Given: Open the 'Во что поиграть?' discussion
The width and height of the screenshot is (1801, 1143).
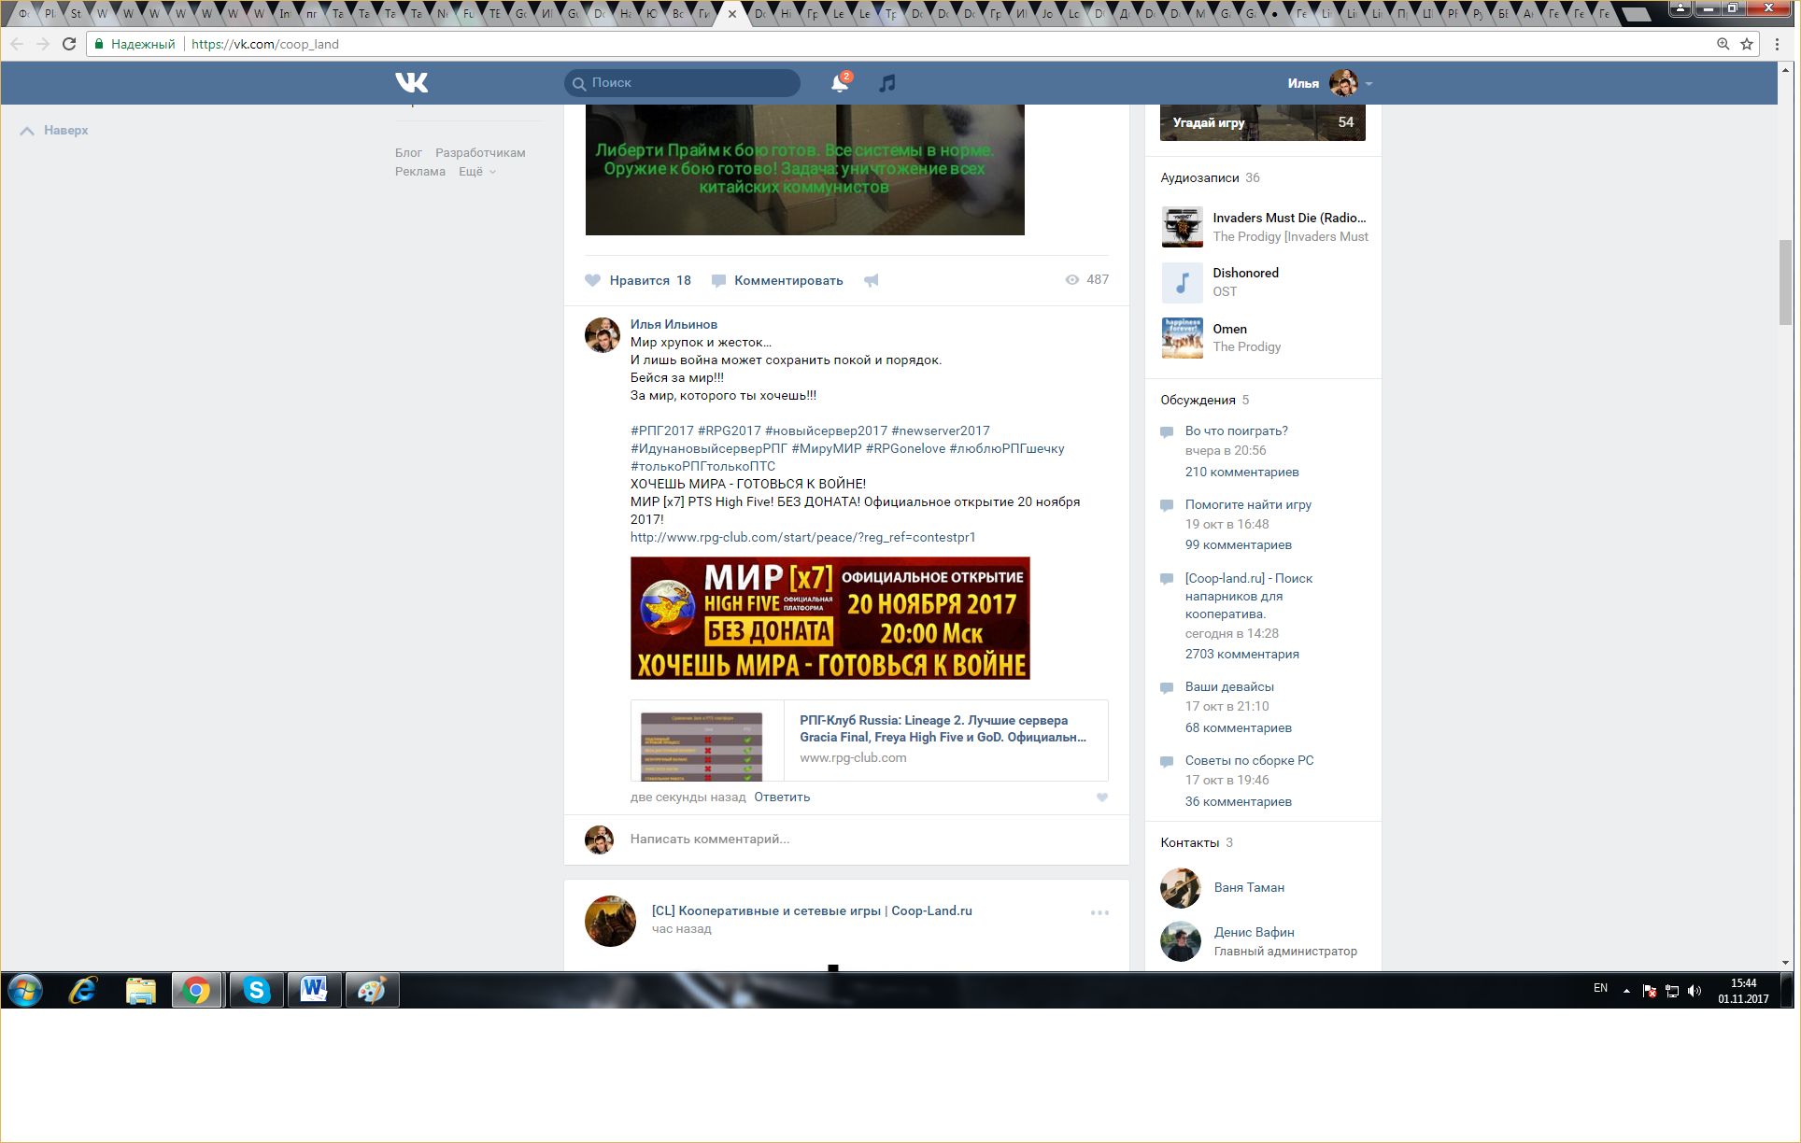Looking at the screenshot, I should (x=1236, y=430).
